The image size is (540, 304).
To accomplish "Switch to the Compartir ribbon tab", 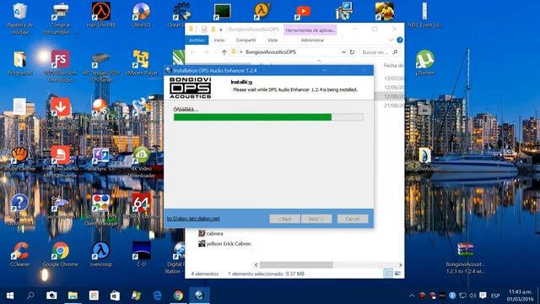I will point(246,40).
